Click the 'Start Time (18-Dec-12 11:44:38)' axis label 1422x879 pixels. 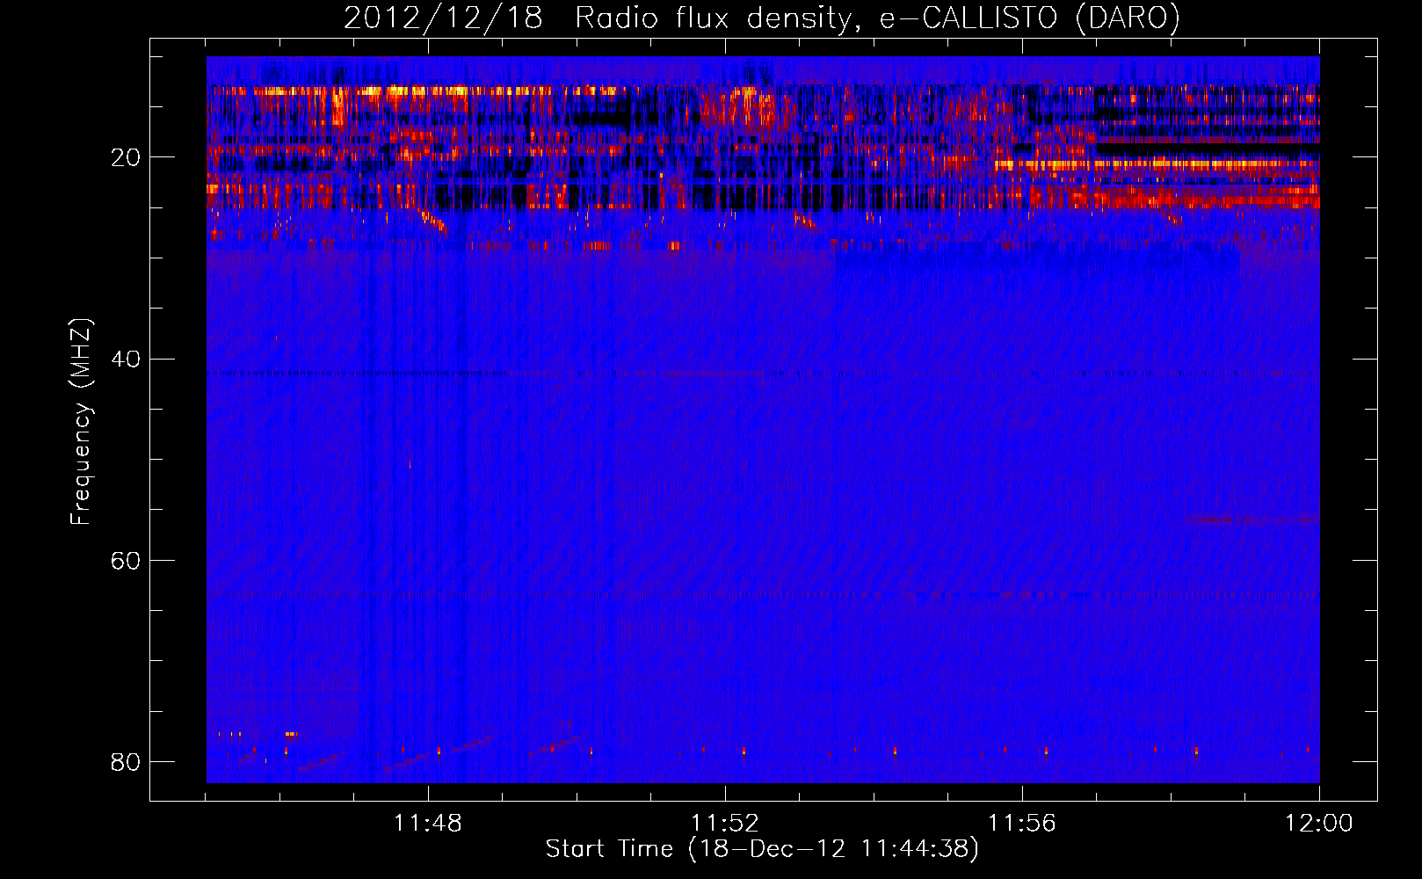[x=762, y=849]
